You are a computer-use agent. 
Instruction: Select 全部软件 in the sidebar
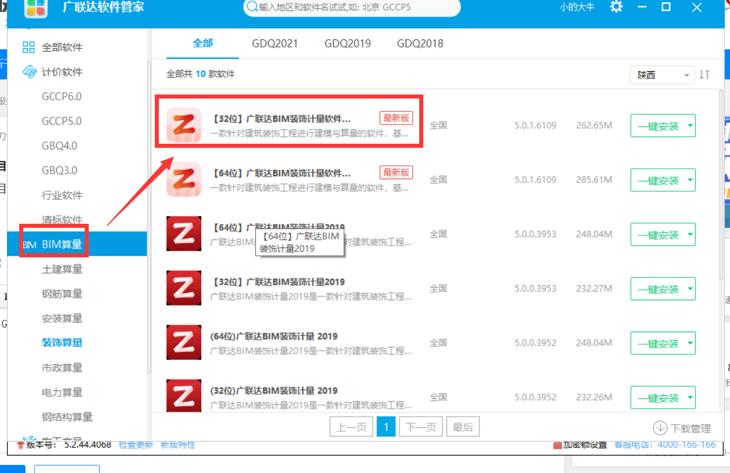(x=62, y=48)
